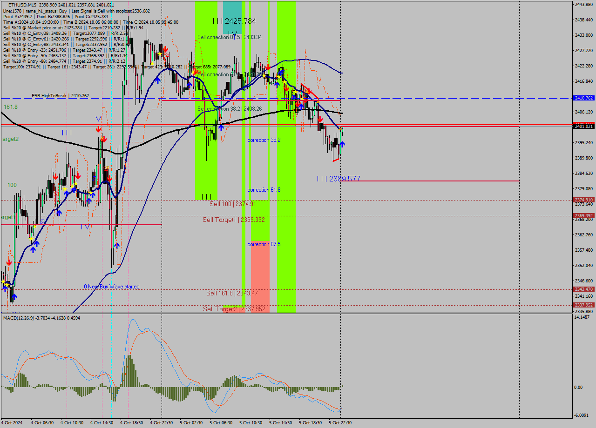Click the 2422.280 price axis value
The image size is (596, 428).
584,66
